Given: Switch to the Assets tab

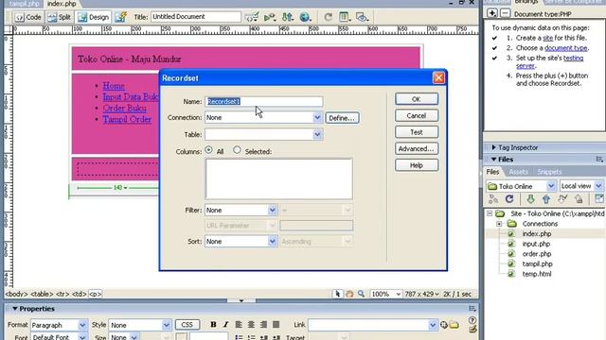Looking at the screenshot, I should click(518, 172).
